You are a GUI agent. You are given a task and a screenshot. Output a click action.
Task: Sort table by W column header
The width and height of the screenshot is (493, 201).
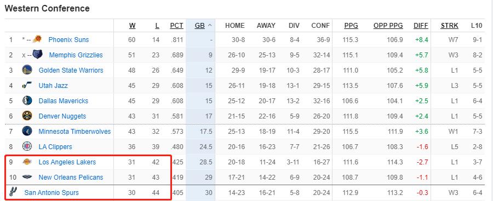click(x=133, y=26)
